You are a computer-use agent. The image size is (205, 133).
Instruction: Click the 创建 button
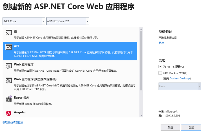tap(191, 127)
